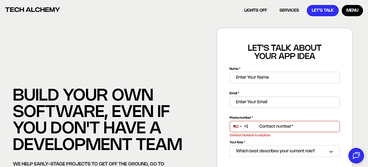The width and height of the screenshot is (368, 167).
Task: Click the 'Email *' field label
Action: tap(234, 93)
